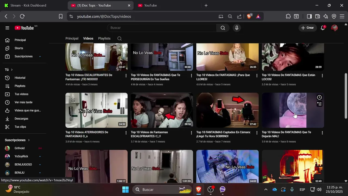Open the account avatar menu
The image size is (348, 196).
(x=335, y=28)
